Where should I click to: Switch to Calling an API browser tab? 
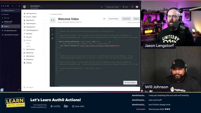(10, 22)
